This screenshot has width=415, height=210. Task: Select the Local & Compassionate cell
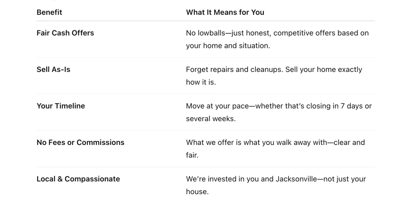79,179
